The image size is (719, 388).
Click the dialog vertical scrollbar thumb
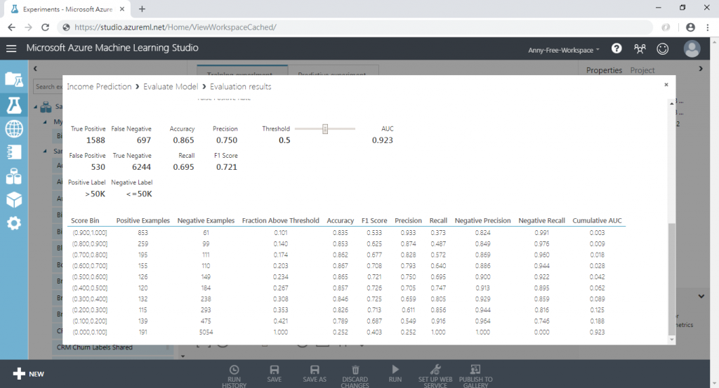pyautogui.click(x=672, y=279)
